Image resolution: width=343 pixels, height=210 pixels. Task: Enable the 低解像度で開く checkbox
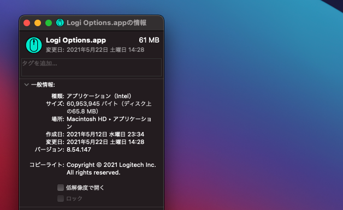coord(61,188)
